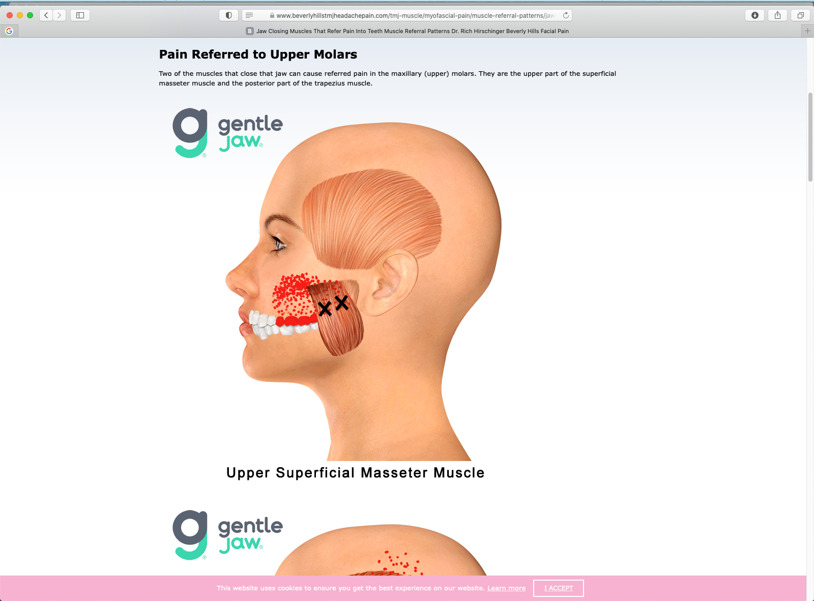Add a new tab with plus button

[x=807, y=31]
